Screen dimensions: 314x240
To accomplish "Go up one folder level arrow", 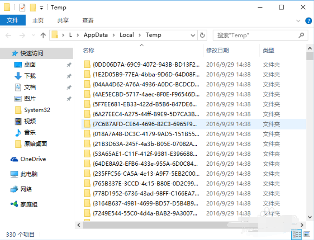I will click(43, 36).
